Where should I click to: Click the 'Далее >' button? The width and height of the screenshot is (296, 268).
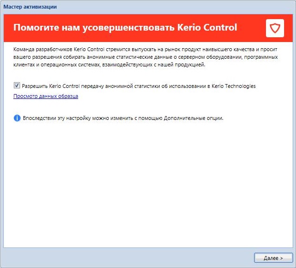273,258
